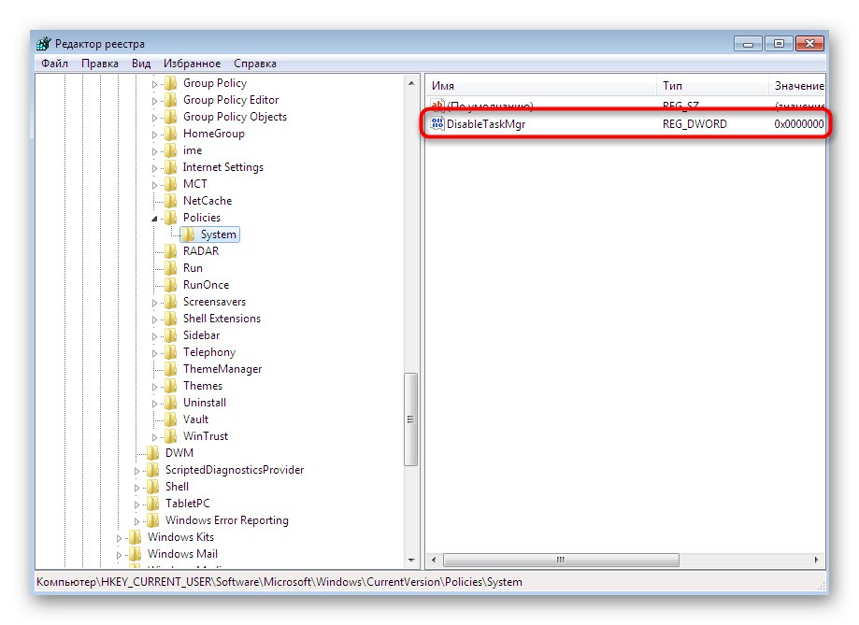Minimize the Registry Editor window
This screenshot has width=859, height=625.
coord(748,43)
